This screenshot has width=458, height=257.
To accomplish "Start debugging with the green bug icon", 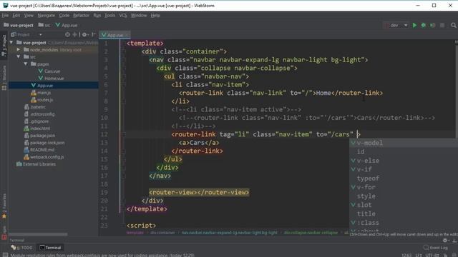I will [x=423, y=26].
